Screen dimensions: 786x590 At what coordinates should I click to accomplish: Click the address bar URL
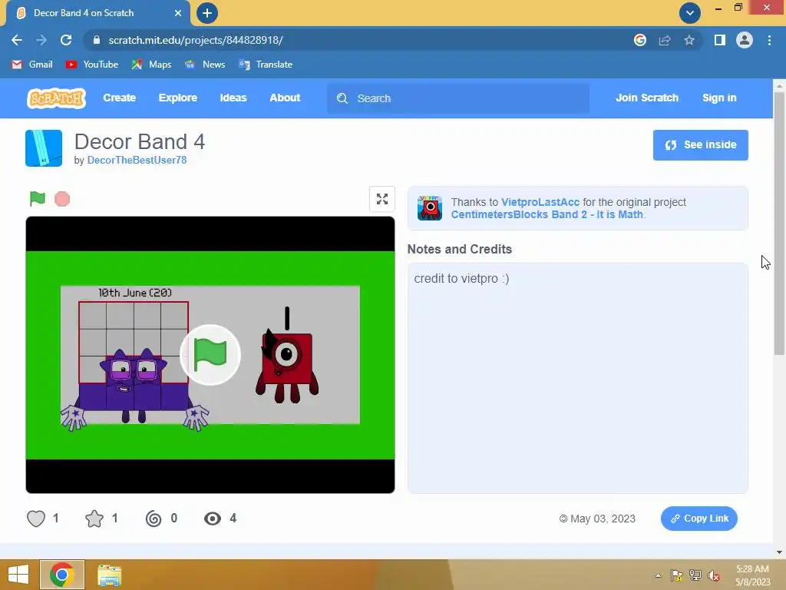click(x=196, y=40)
